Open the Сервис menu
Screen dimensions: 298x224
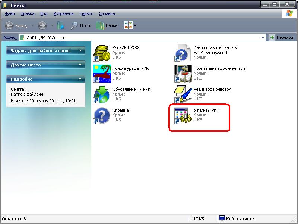(86, 13)
